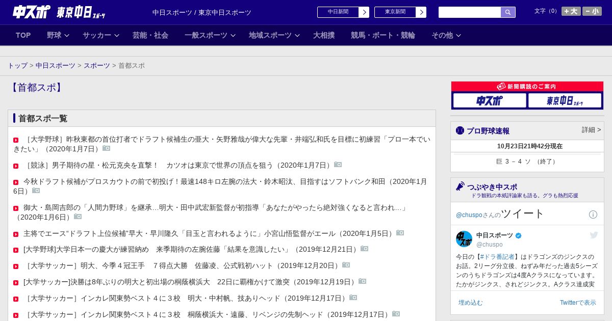The height and width of the screenshot is (321, 612).
Task: Open the サッカー menu
Action: click(97, 35)
